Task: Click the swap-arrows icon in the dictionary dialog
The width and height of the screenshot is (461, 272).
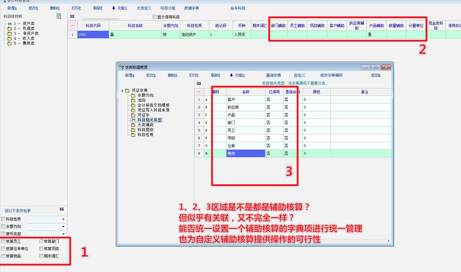Action: coord(199,83)
